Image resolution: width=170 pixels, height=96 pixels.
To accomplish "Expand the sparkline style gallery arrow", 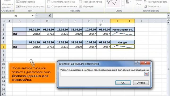I will 123,6.
